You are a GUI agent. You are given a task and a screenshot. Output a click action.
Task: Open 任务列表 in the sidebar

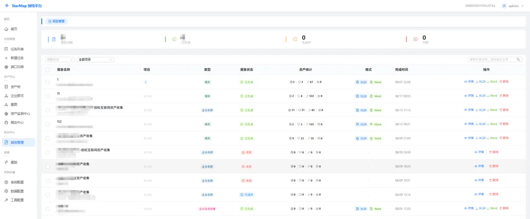19,49
